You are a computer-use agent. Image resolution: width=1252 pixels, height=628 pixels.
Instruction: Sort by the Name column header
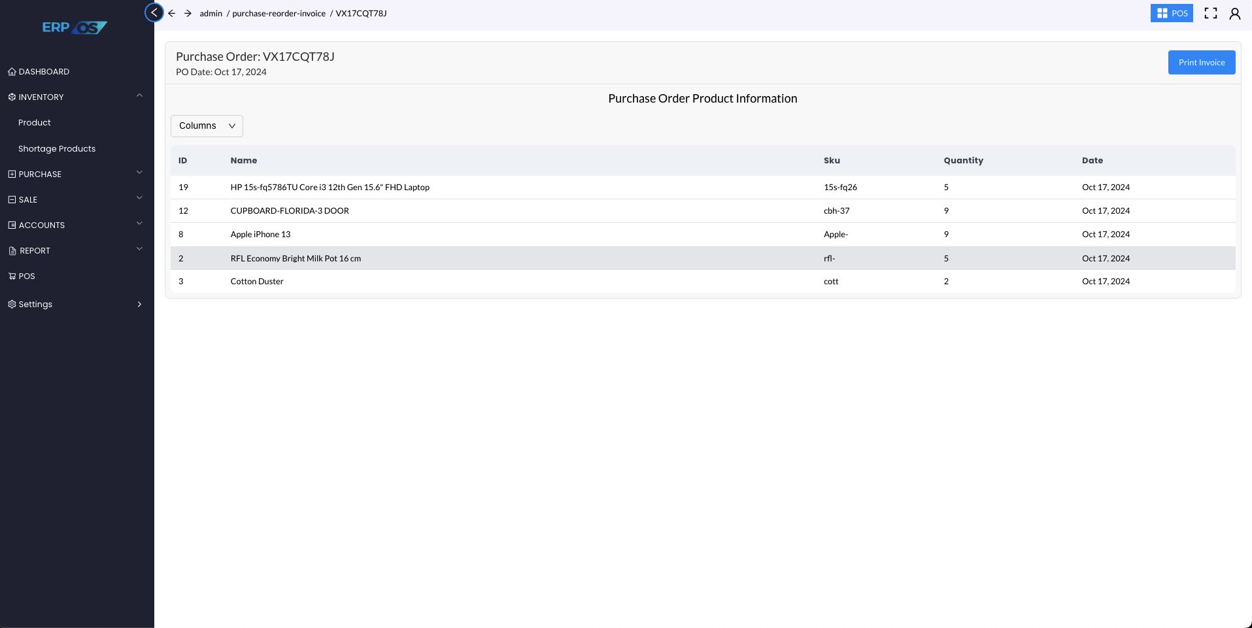tap(244, 161)
